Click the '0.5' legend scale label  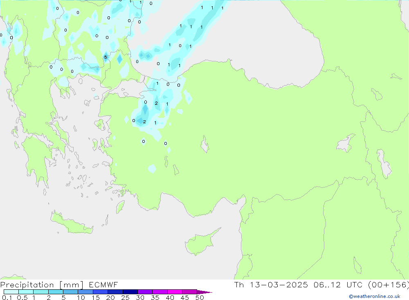coord(22,298)
